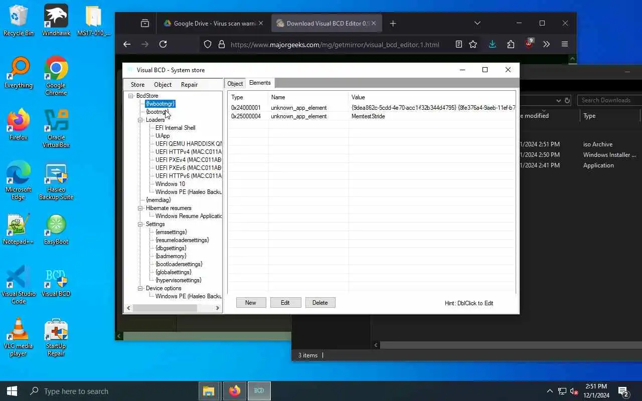
Task: Open Visual BCD desktop shortcut
Action: (56, 282)
